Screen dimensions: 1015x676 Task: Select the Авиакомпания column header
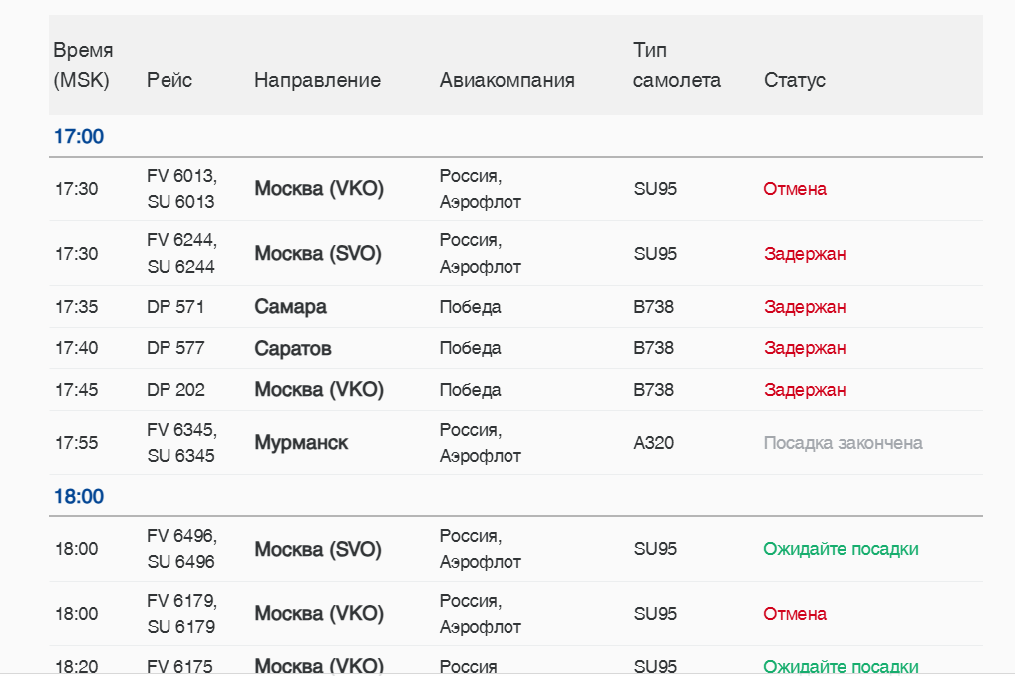(507, 80)
